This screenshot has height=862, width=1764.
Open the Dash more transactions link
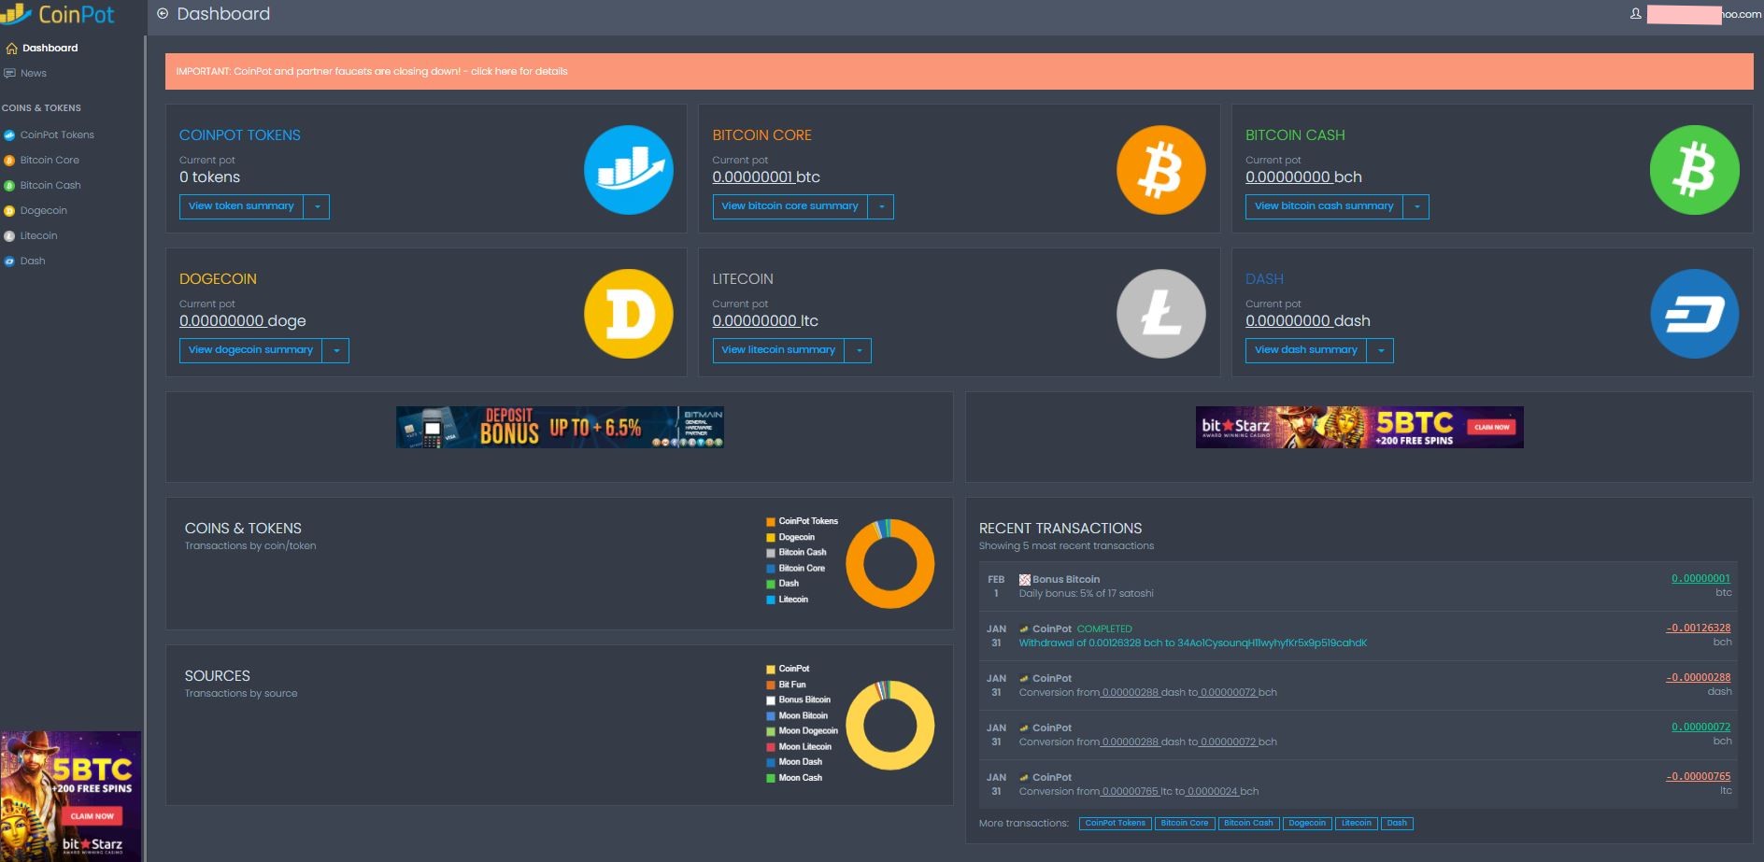pos(1397,824)
